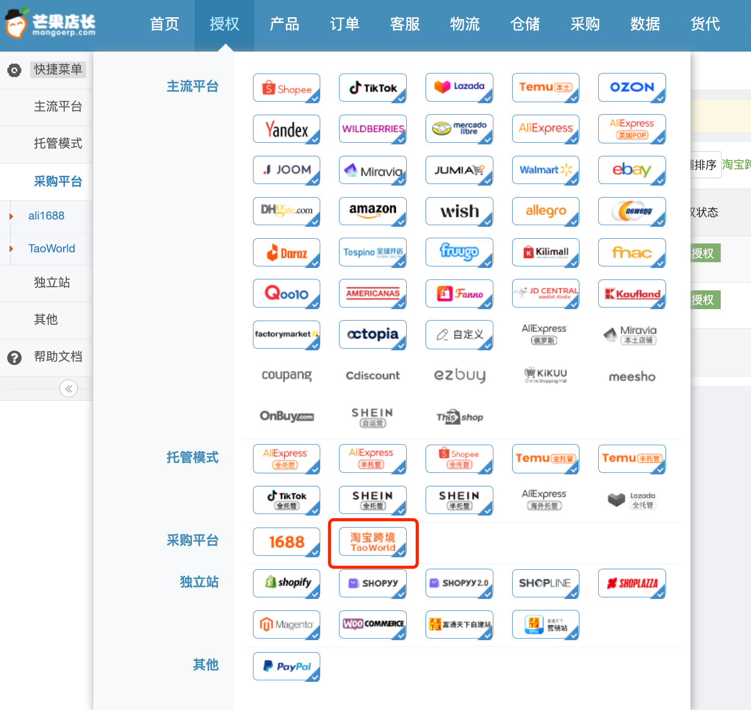This screenshot has height=710, width=751.
Task: Open the 订单 top navigation tab
Action: pyautogui.click(x=345, y=24)
